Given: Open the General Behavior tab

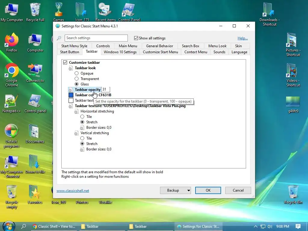Looking at the screenshot, I should (159, 46).
